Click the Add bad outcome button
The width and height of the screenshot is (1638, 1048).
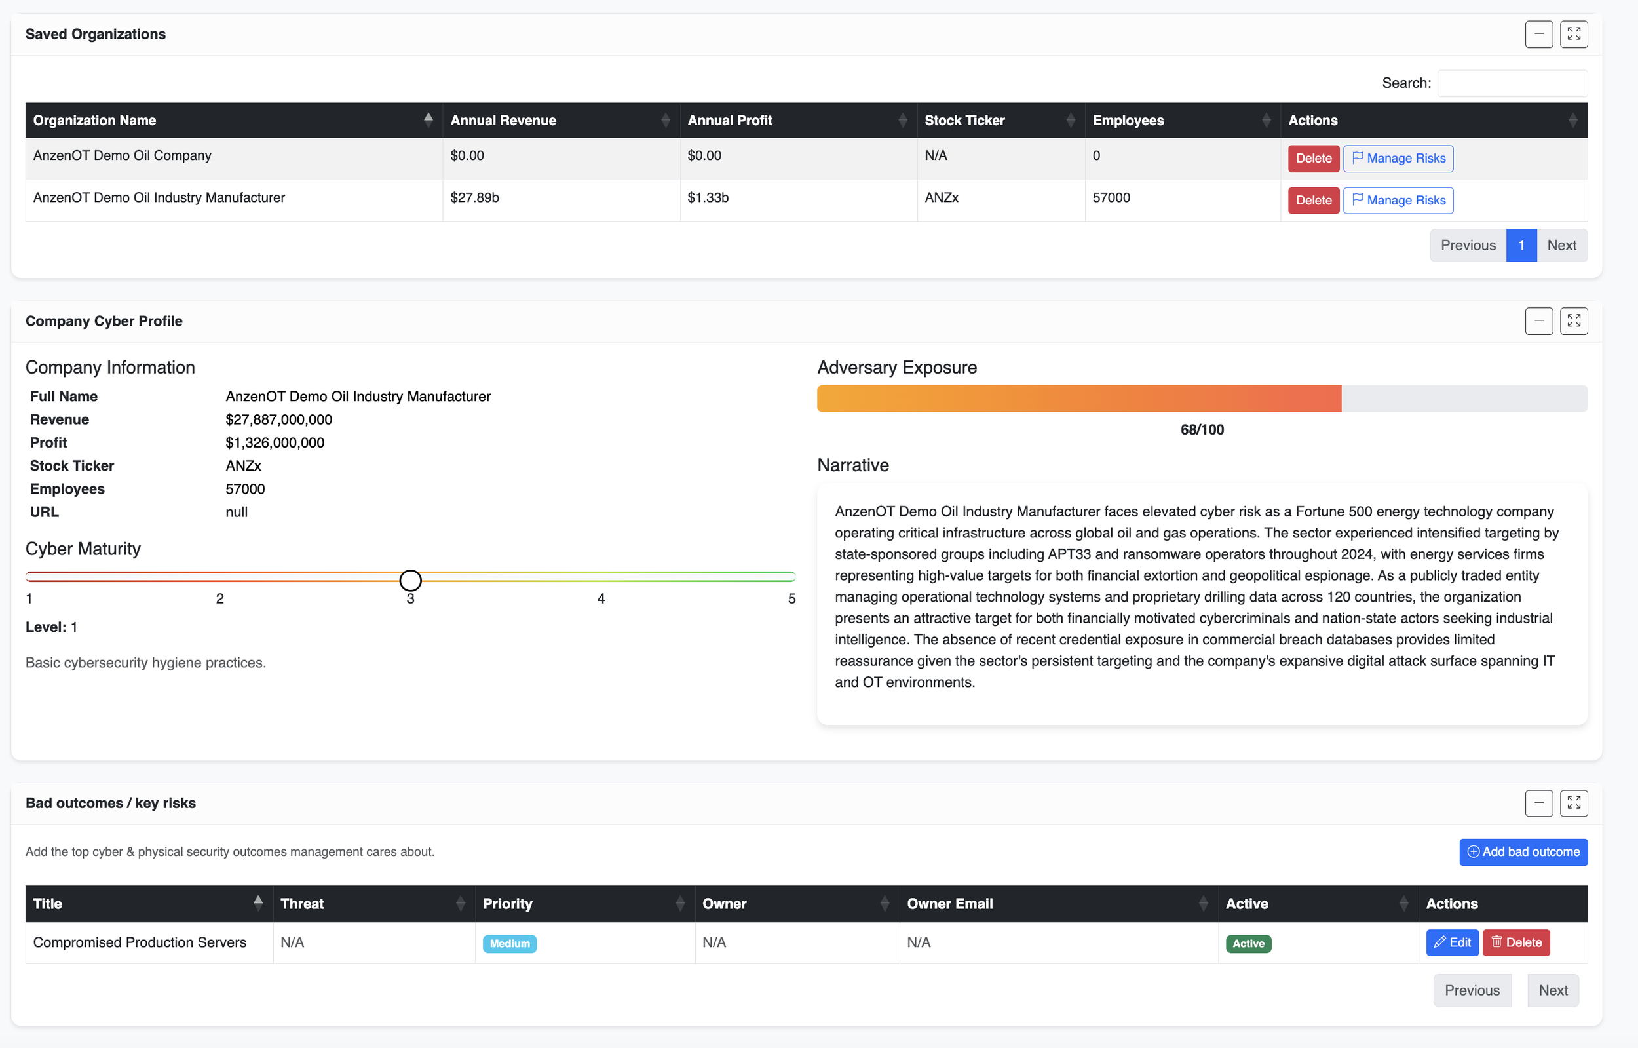tap(1523, 852)
